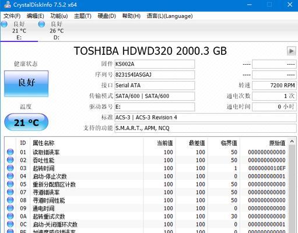Click the drive letter field E:
This screenshot has width=298, height=233.
click(x=155, y=107)
